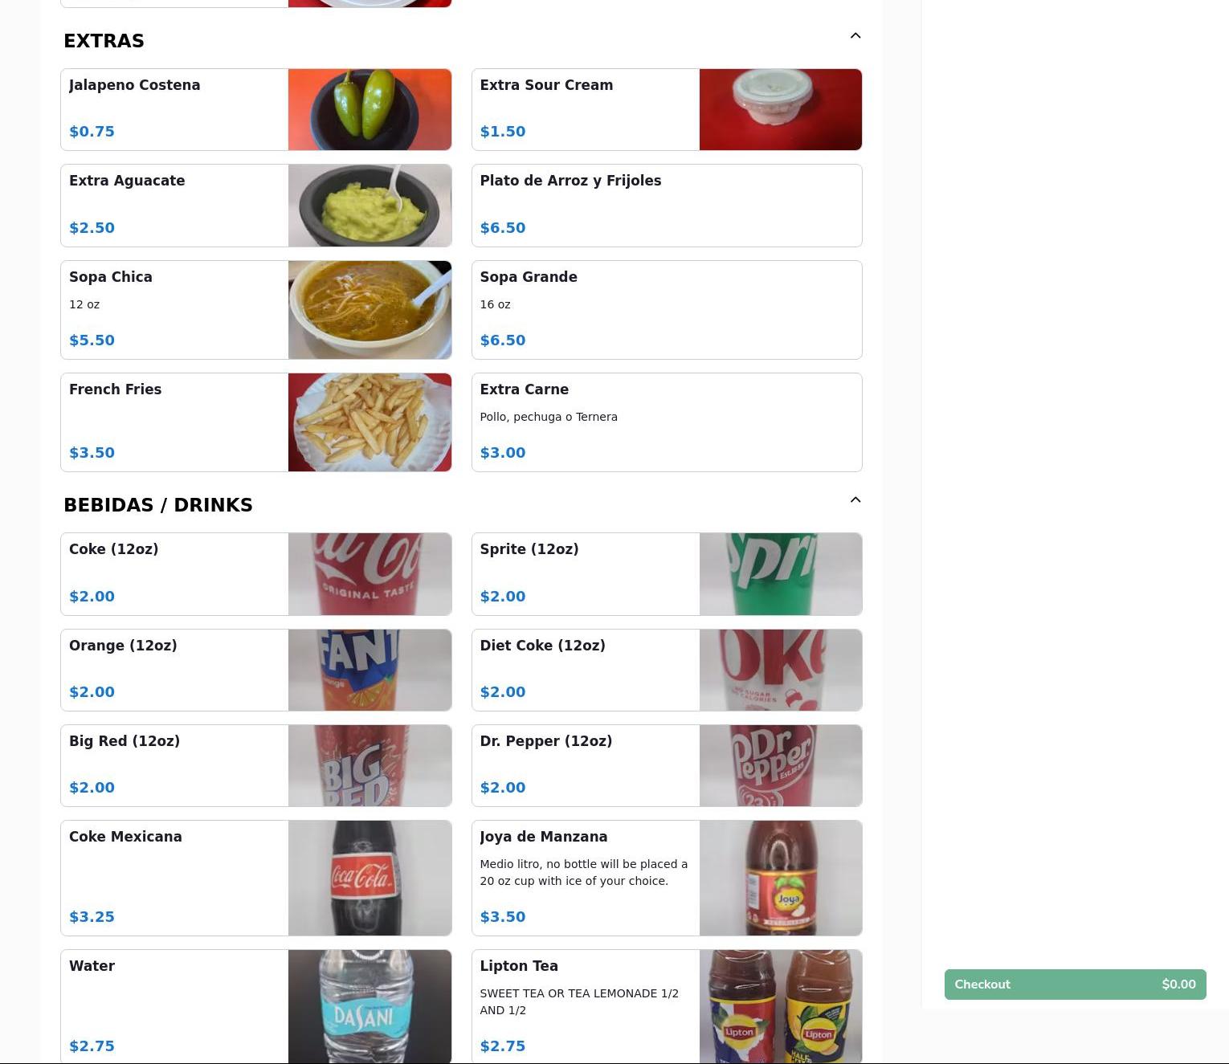
Task: Open the Checkout button
Action: [x=1075, y=985]
